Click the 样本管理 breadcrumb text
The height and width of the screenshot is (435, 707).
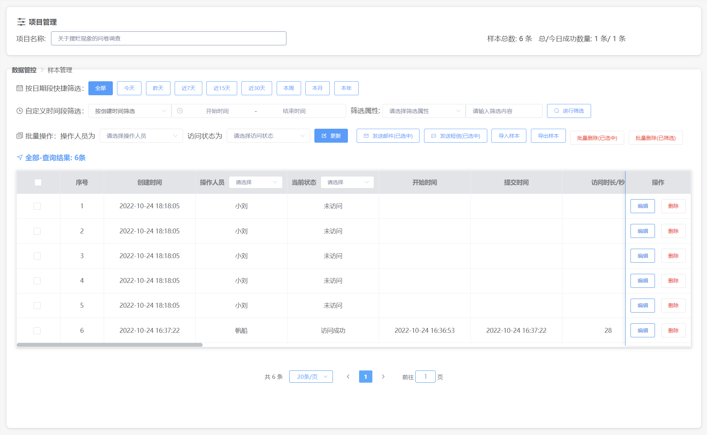(x=60, y=70)
